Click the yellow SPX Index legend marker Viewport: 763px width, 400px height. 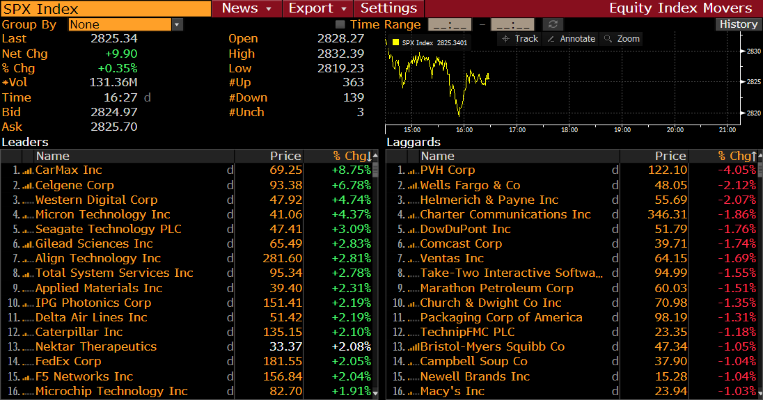[395, 42]
